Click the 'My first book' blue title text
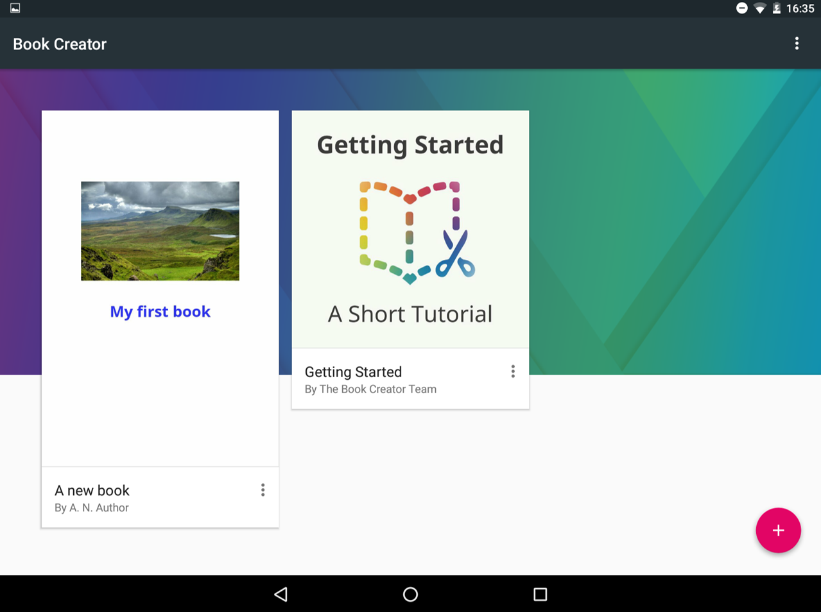 160,312
